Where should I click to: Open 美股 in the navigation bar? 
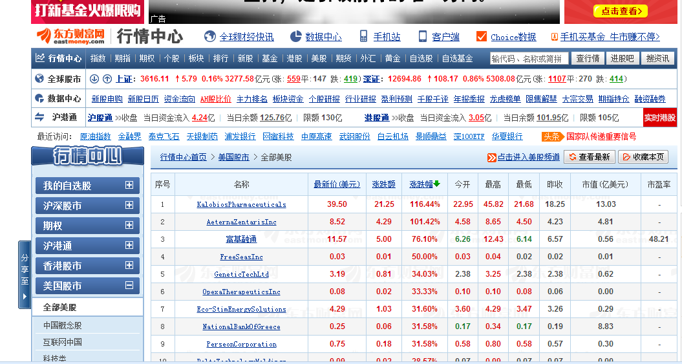[x=319, y=58]
